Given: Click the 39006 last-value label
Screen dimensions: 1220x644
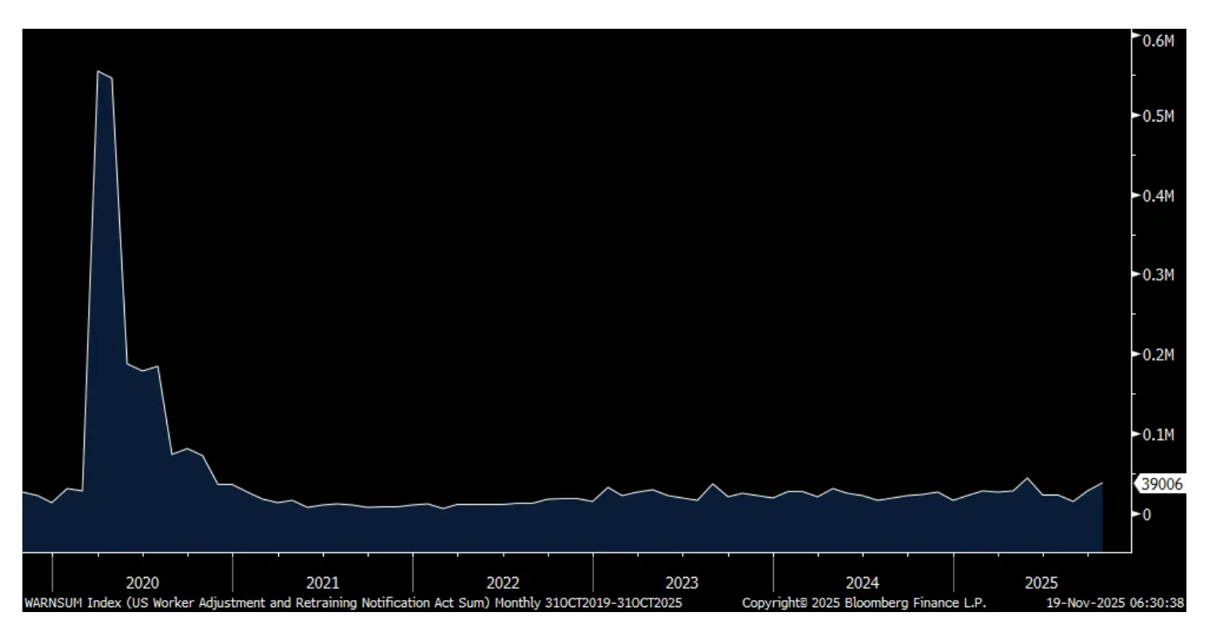Looking at the screenshot, I should click(x=1162, y=484).
